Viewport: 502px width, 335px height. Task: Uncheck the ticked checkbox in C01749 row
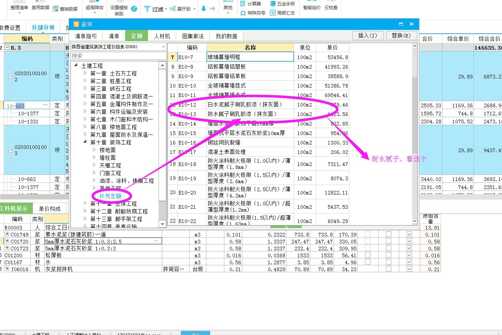coord(409,234)
